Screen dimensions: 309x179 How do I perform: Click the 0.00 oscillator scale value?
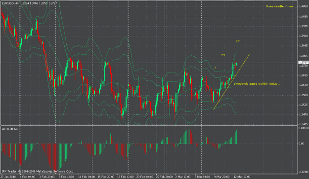click(x=301, y=143)
